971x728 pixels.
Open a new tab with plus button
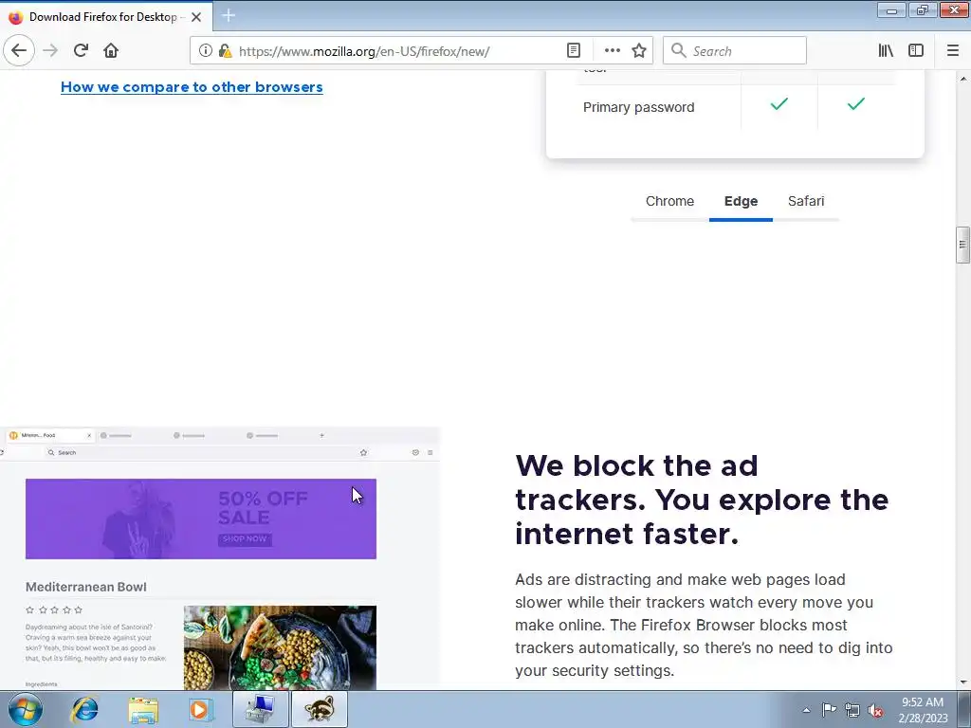point(228,15)
